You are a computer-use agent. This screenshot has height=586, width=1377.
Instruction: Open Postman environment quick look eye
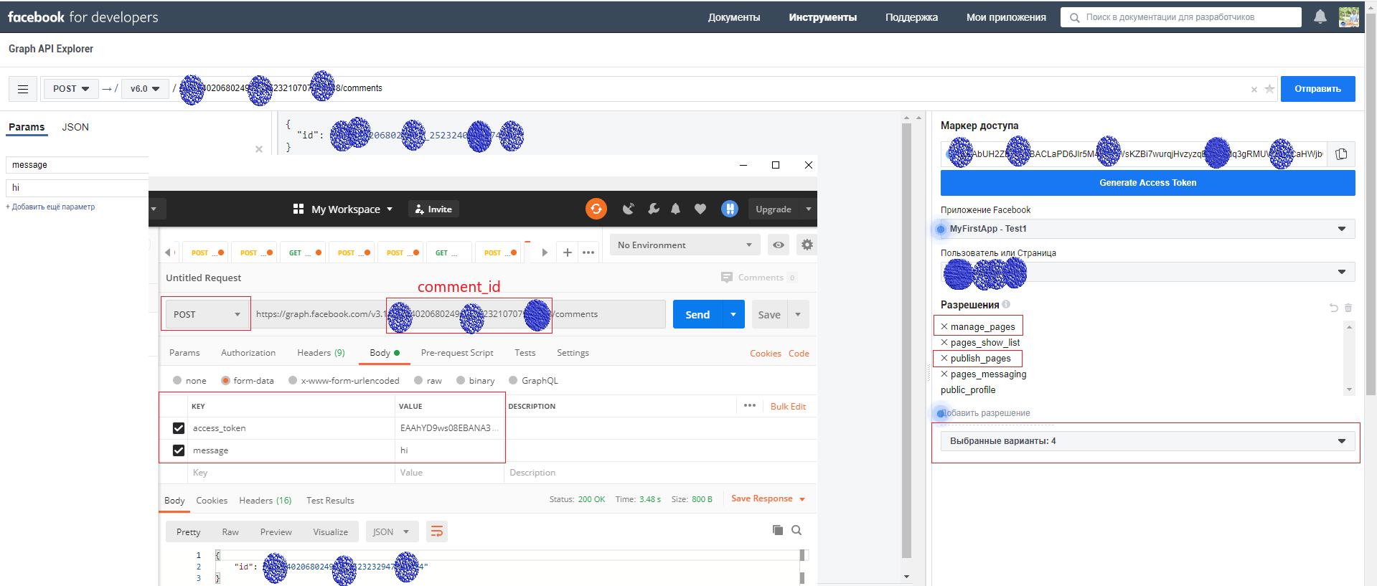pyautogui.click(x=779, y=245)
